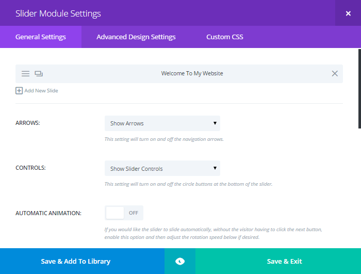Image resolution: width=361 pixels, height=274 pixels.
Task: Click the OFF label of the Automatic Animation toggle
Action: point(134,213)
